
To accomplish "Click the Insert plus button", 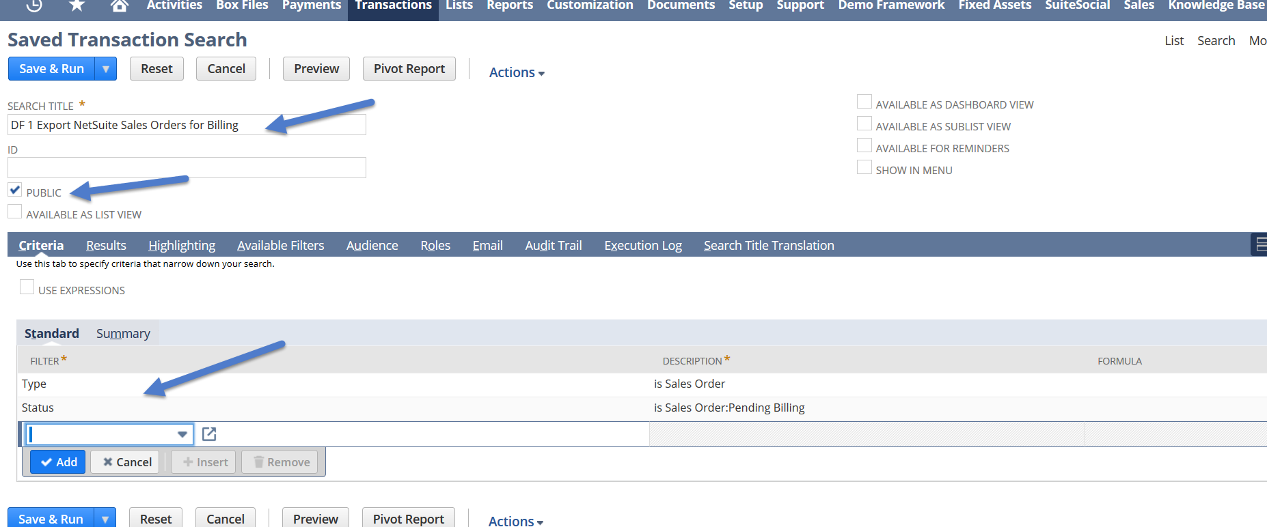I will [x=205, y=462].
